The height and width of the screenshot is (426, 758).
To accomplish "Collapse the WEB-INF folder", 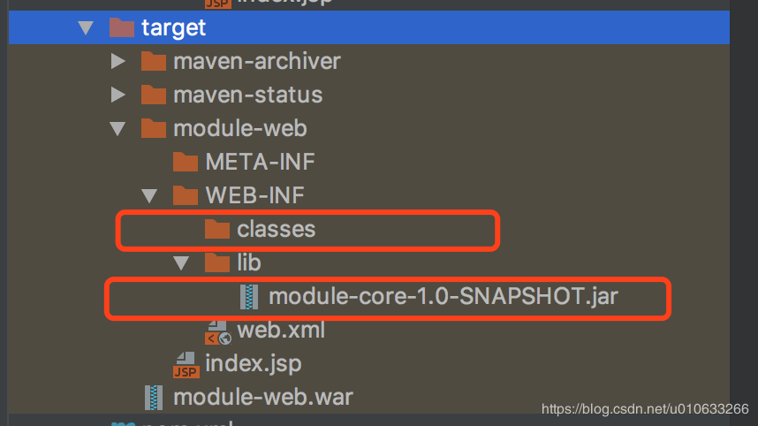I will (x=149, y=195).
